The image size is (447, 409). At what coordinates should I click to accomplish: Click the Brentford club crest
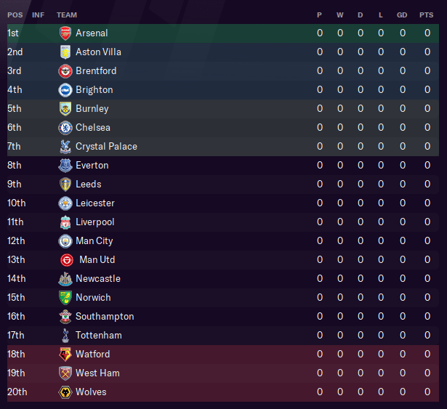tap(65, 71)
